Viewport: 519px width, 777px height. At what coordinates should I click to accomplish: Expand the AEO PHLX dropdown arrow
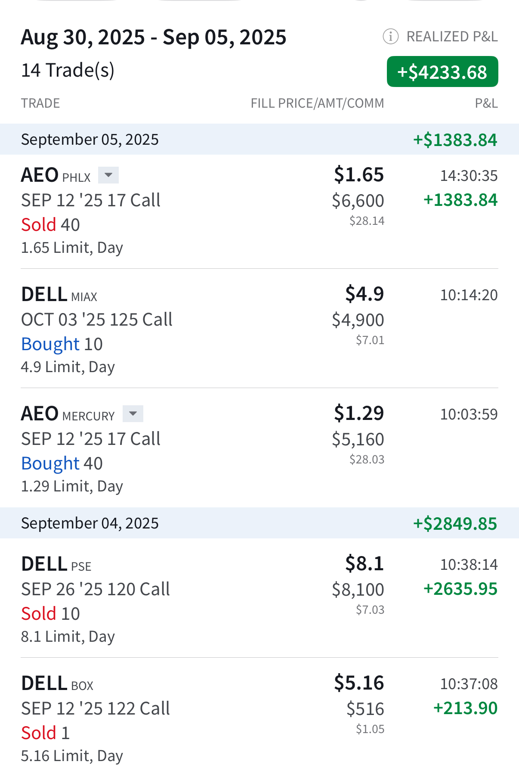pos(108,175)
